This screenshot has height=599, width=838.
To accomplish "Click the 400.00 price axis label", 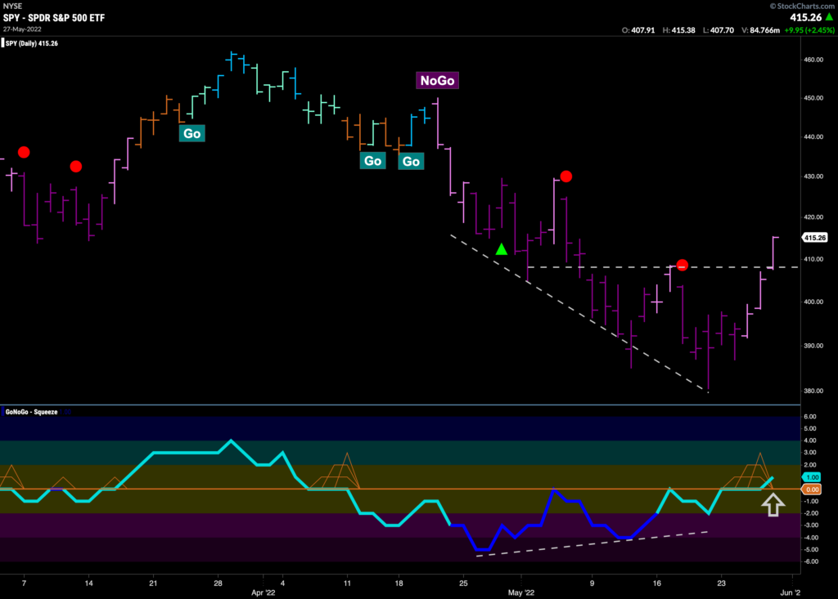I will [813, 302].
